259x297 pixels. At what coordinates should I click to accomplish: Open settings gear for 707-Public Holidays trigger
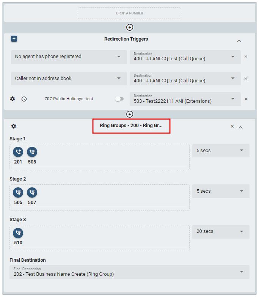tap(13, 99)
